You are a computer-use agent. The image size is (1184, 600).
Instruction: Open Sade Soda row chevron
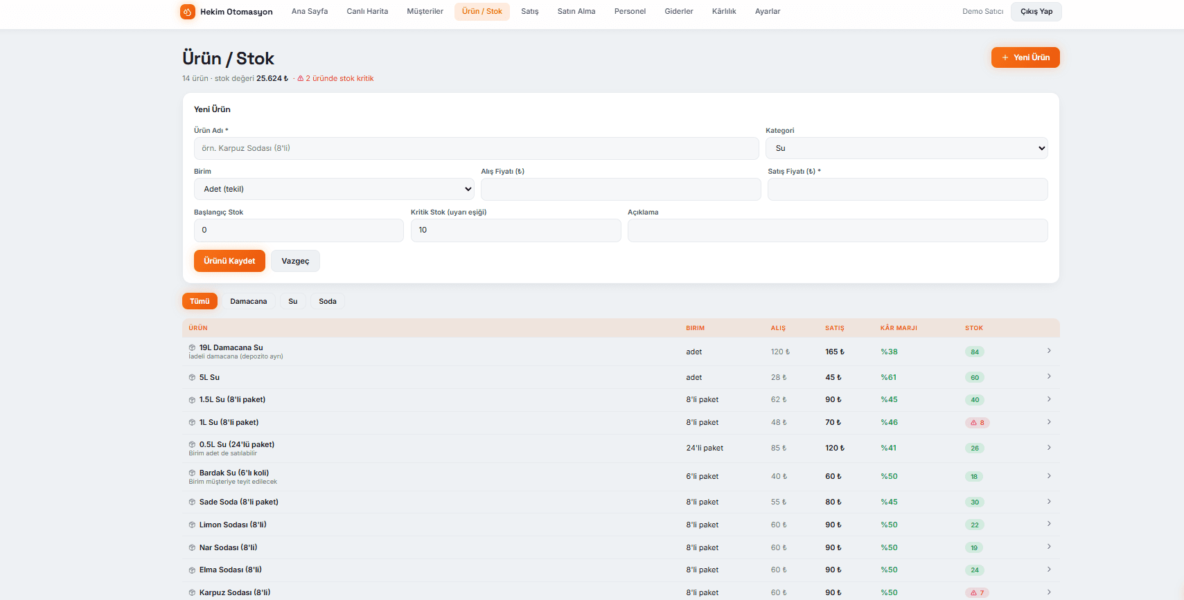1049,502
